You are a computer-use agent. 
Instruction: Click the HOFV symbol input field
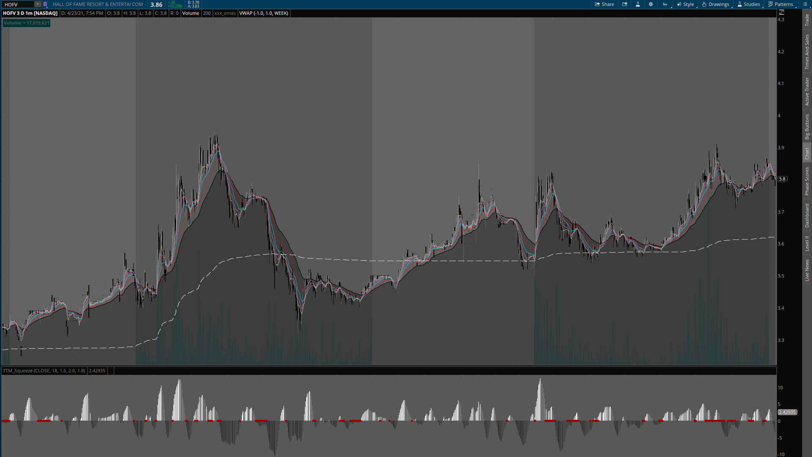pyautogui.click(x=18, y=4)
